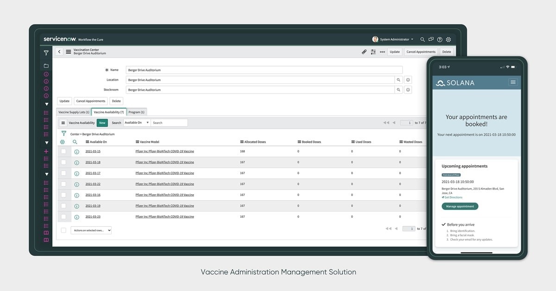Select the checkbox for the 2021-03-15 row
The height and width of the screenshot is (291, 556).
(x=63, y=152)
